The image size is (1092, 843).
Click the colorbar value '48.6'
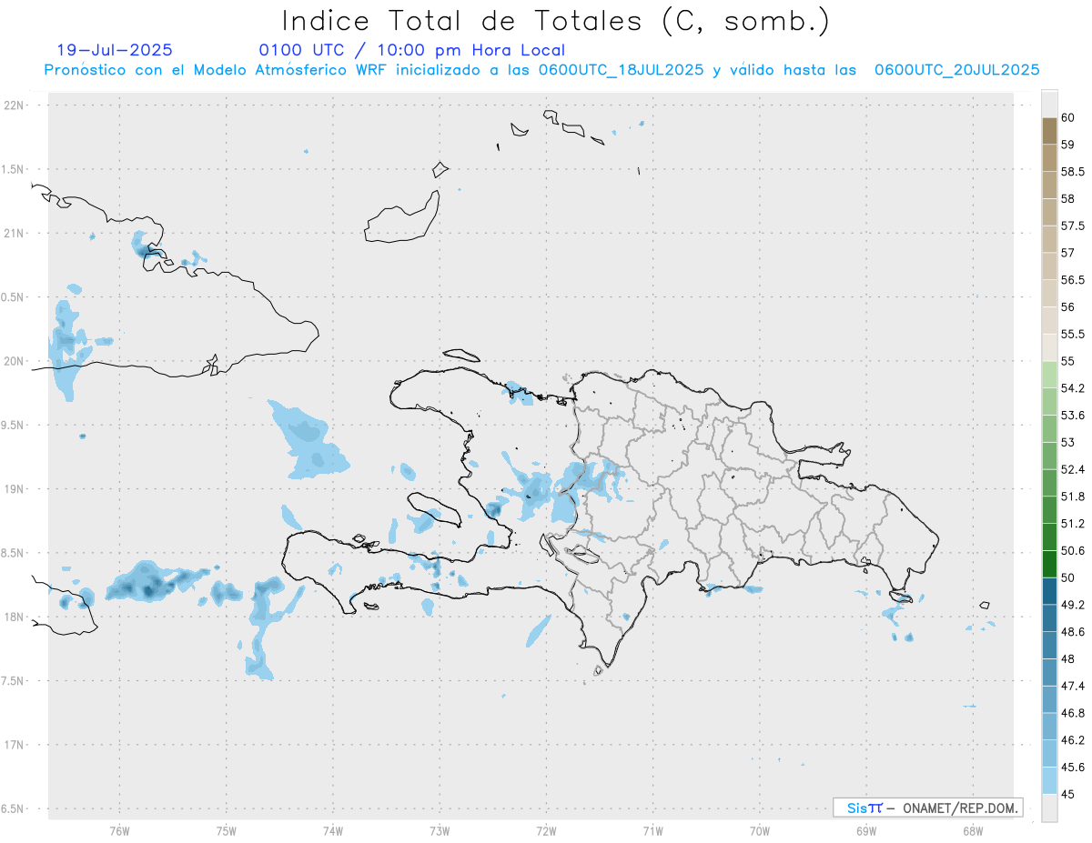(1072, 632)
